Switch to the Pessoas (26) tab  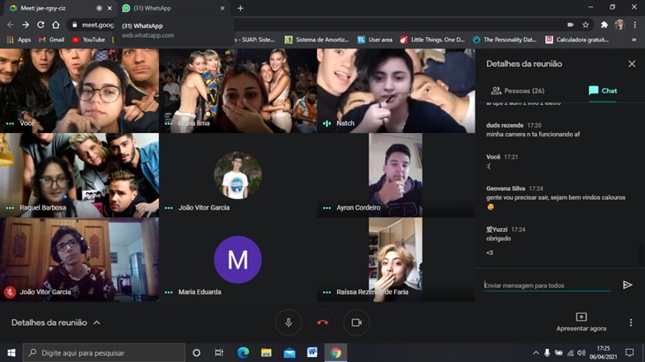tap(518, 90)
